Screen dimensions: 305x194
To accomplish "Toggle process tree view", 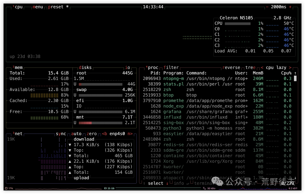I will point(250,67).
